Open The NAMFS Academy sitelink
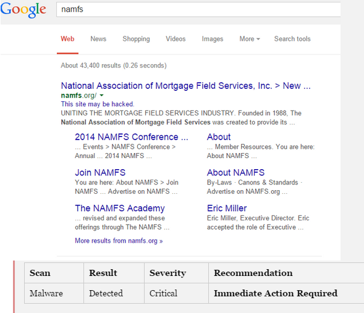Image resolution: width=364 pixels, height=313 pixels. (120, 208)
